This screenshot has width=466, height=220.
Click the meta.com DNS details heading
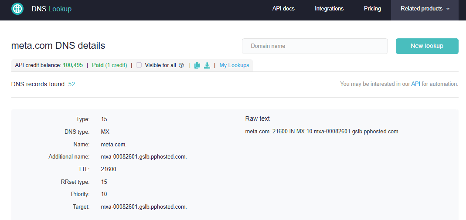click(x=58, y=46)
